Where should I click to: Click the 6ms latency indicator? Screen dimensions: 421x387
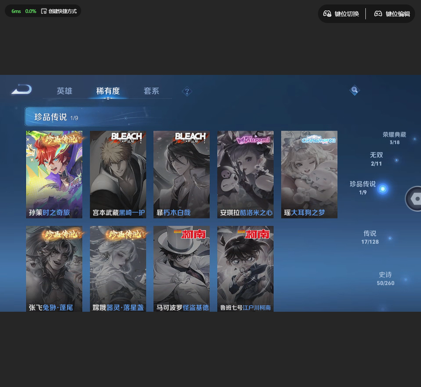point(16,11)
